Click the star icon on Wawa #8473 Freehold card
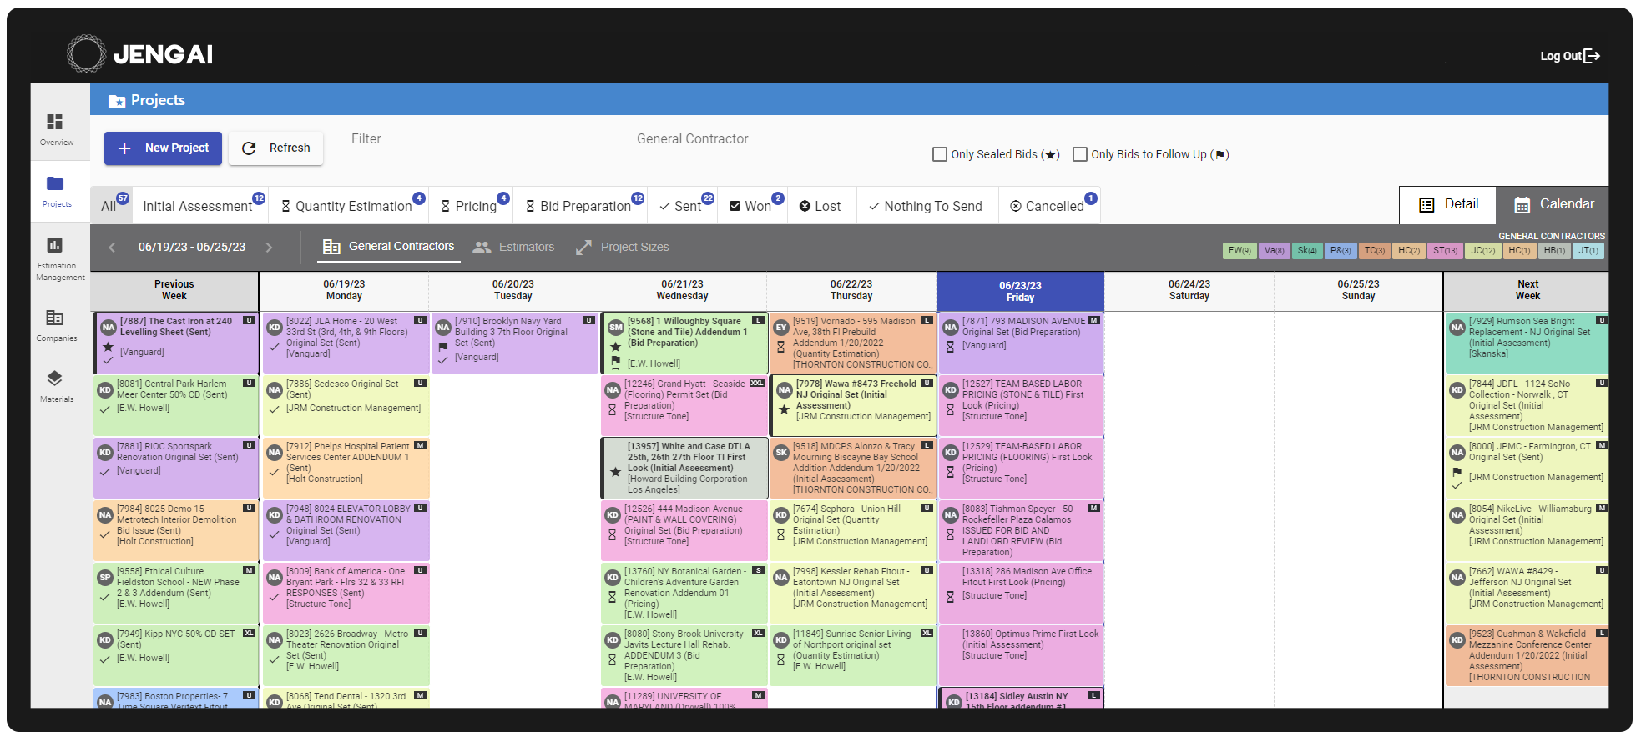The height and width of the screenshot is (737, 1641). 784,409
